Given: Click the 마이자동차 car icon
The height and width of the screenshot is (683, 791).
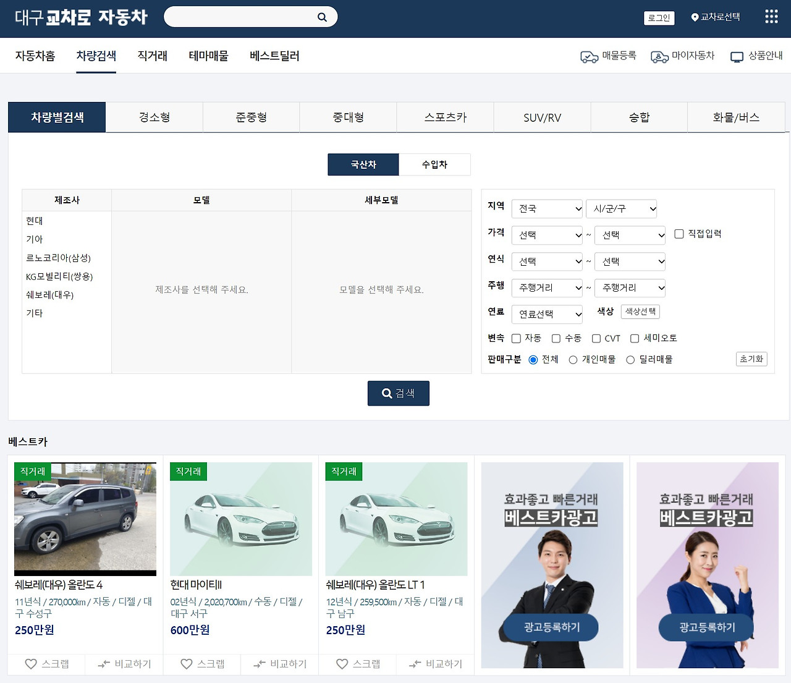Looking at the screenshot, I should tap(659, 57).
